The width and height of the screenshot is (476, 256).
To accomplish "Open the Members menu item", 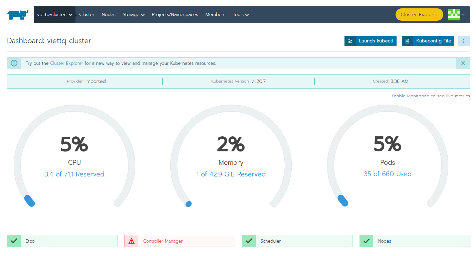I will [x=215, y=15].
